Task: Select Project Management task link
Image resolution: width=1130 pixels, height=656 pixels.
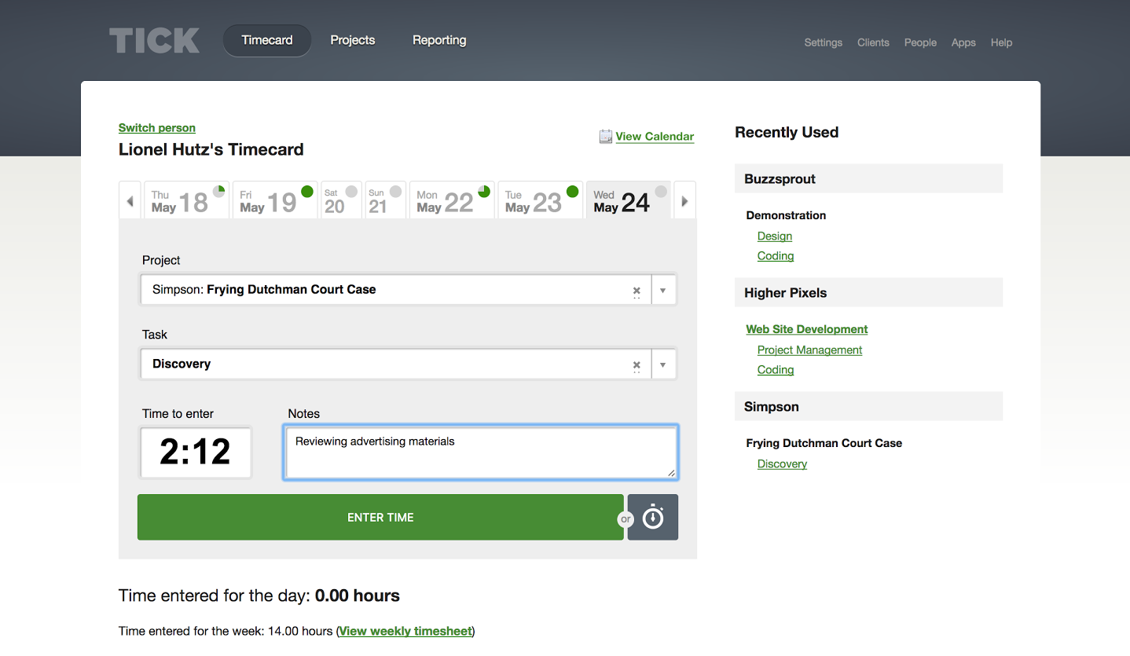Action: pyautogui.click(x=809, y=350)
